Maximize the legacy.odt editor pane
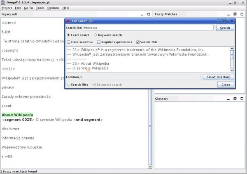247x174 pixels. 148,14
